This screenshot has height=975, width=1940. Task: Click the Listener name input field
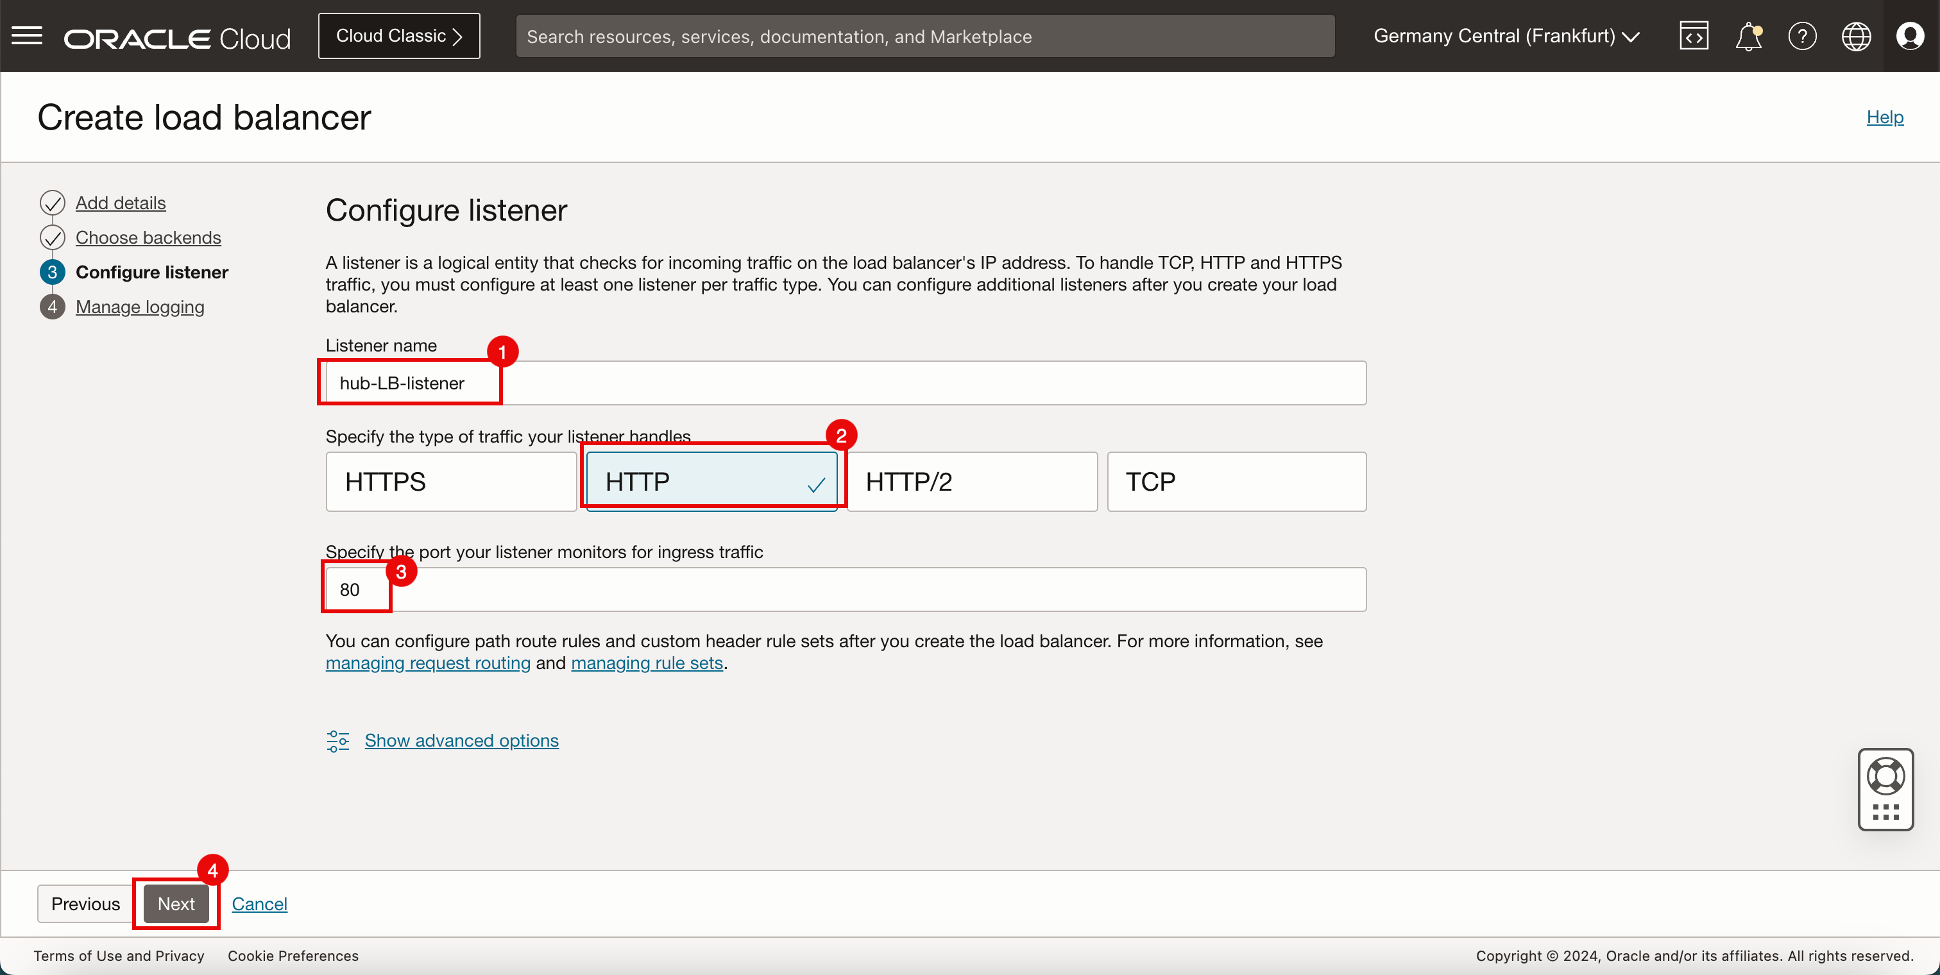click(x=846, y=382)
